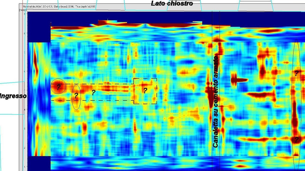Click the question mark inside the round circle
The height and width of the screenshot is (171, 305).
pos(58,88)
